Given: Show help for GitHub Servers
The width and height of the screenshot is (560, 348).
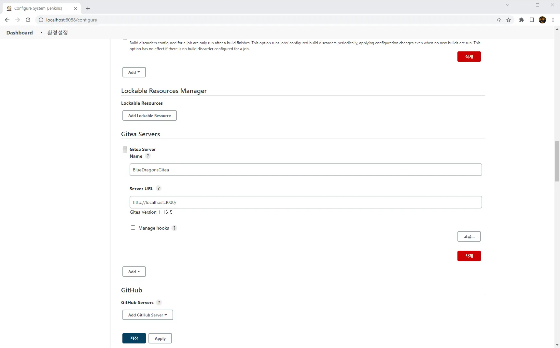Looking at the screenshot, I should (159, 302).
